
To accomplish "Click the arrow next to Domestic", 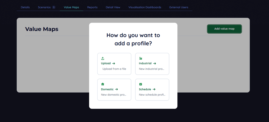I will click(116, 89).
